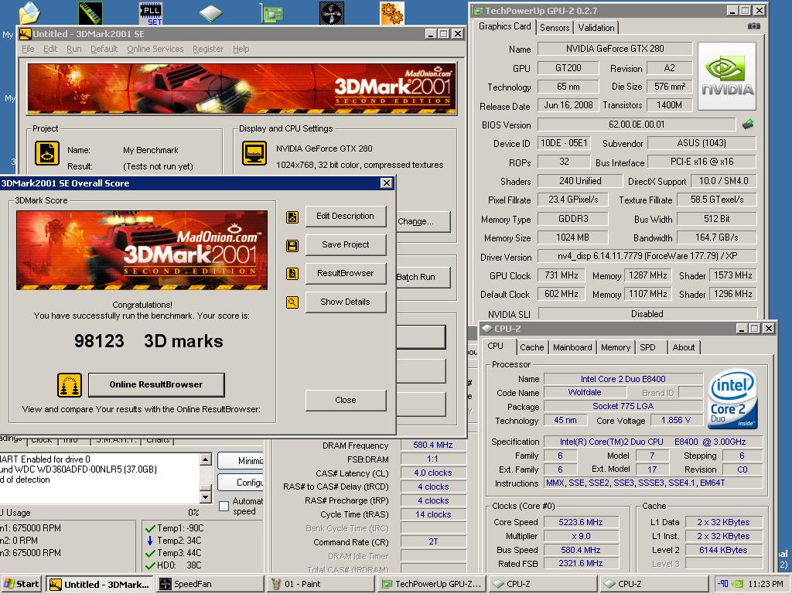This screenshot has height=594, width=792.
Task: Open the File menu in 3DMark2001 SE
Action: pyautogui.click(x=29, y=49)
